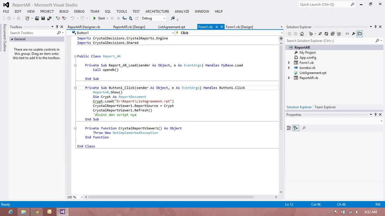Screen dimensions: 385x216
Task: Open the ARCHITECTURE menu
Action: [157, 11]
